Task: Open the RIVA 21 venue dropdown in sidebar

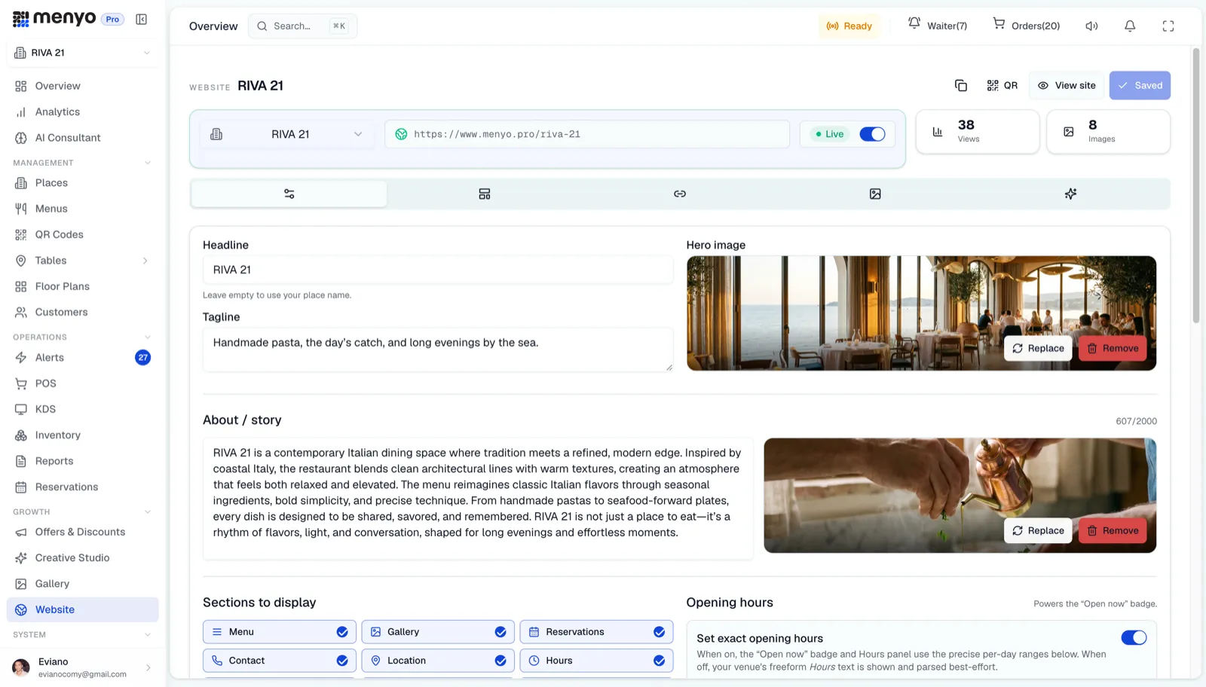Action: coord(83,53)
